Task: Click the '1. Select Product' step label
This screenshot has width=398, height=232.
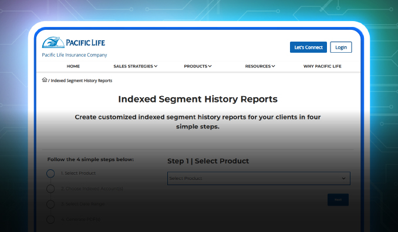Action: pos(78,173)
